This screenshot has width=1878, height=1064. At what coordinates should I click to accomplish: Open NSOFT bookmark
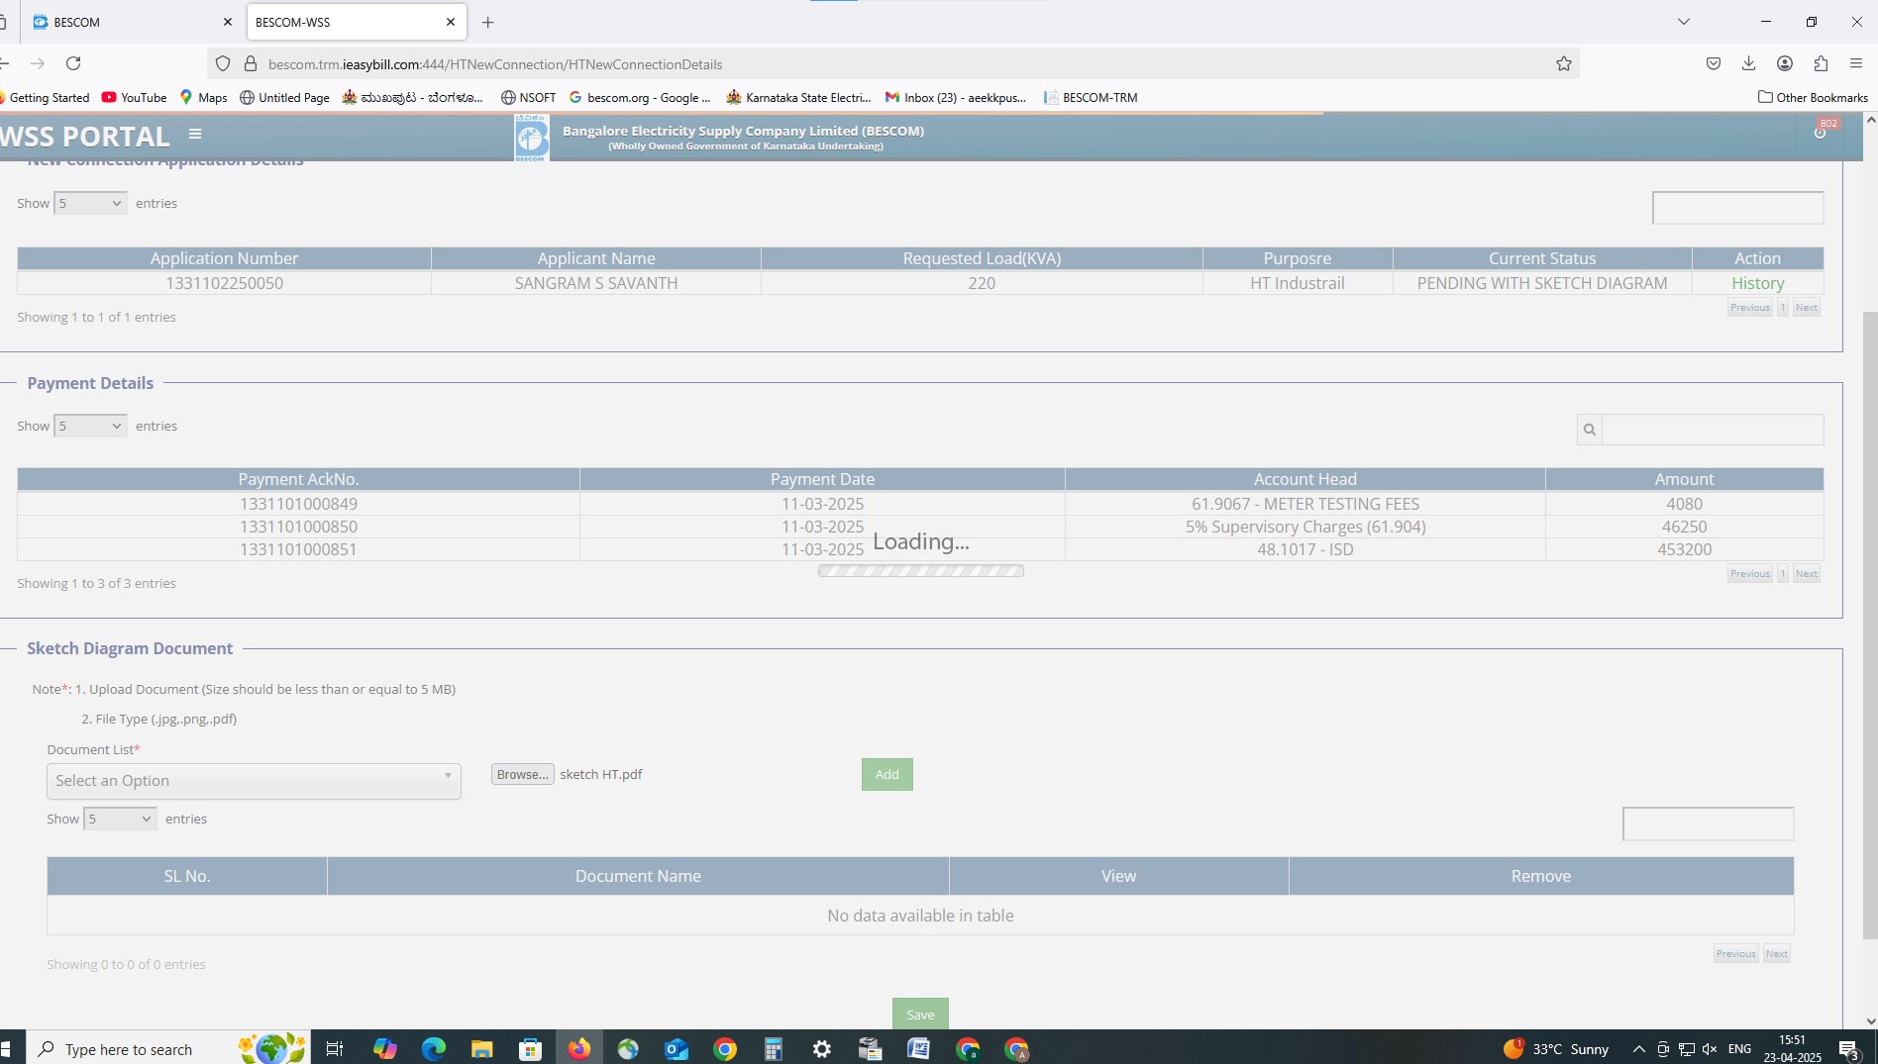click(x=528, y=97)
